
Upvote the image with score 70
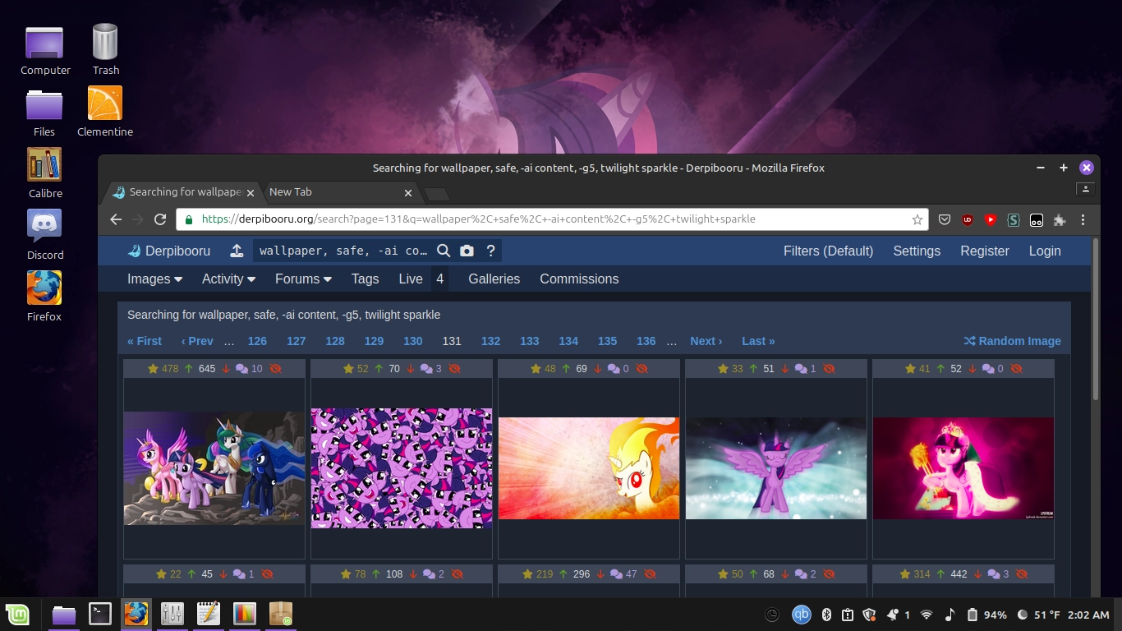(x=379, y=369)
